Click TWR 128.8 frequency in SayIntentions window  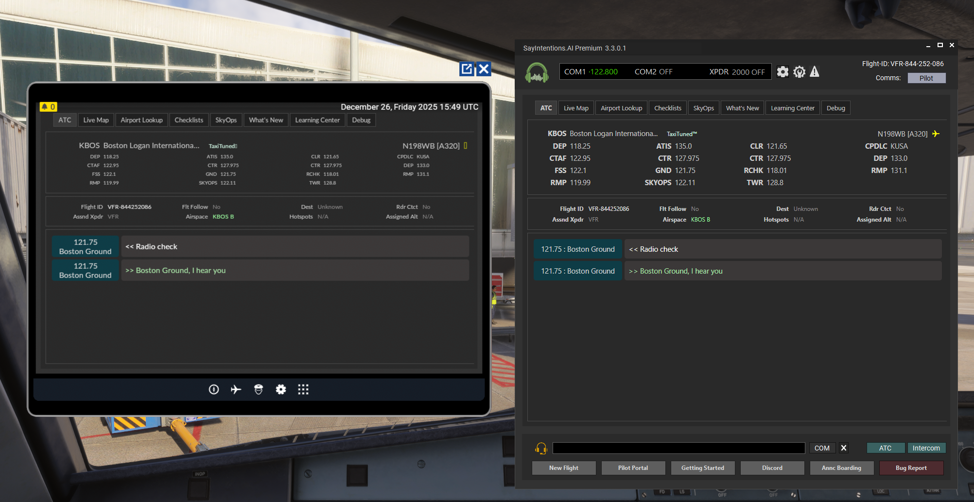click(765, 183)
